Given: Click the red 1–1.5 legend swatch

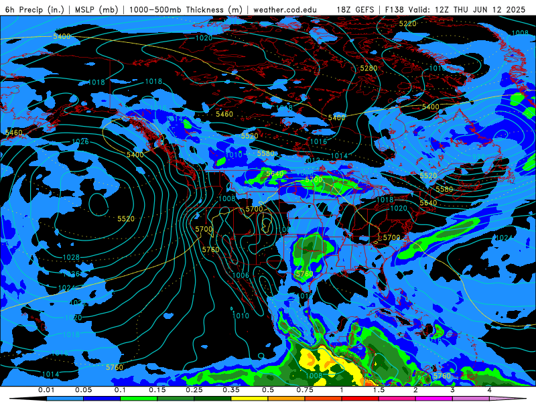Looking at the screenshot, I should (x=360, y=399).
